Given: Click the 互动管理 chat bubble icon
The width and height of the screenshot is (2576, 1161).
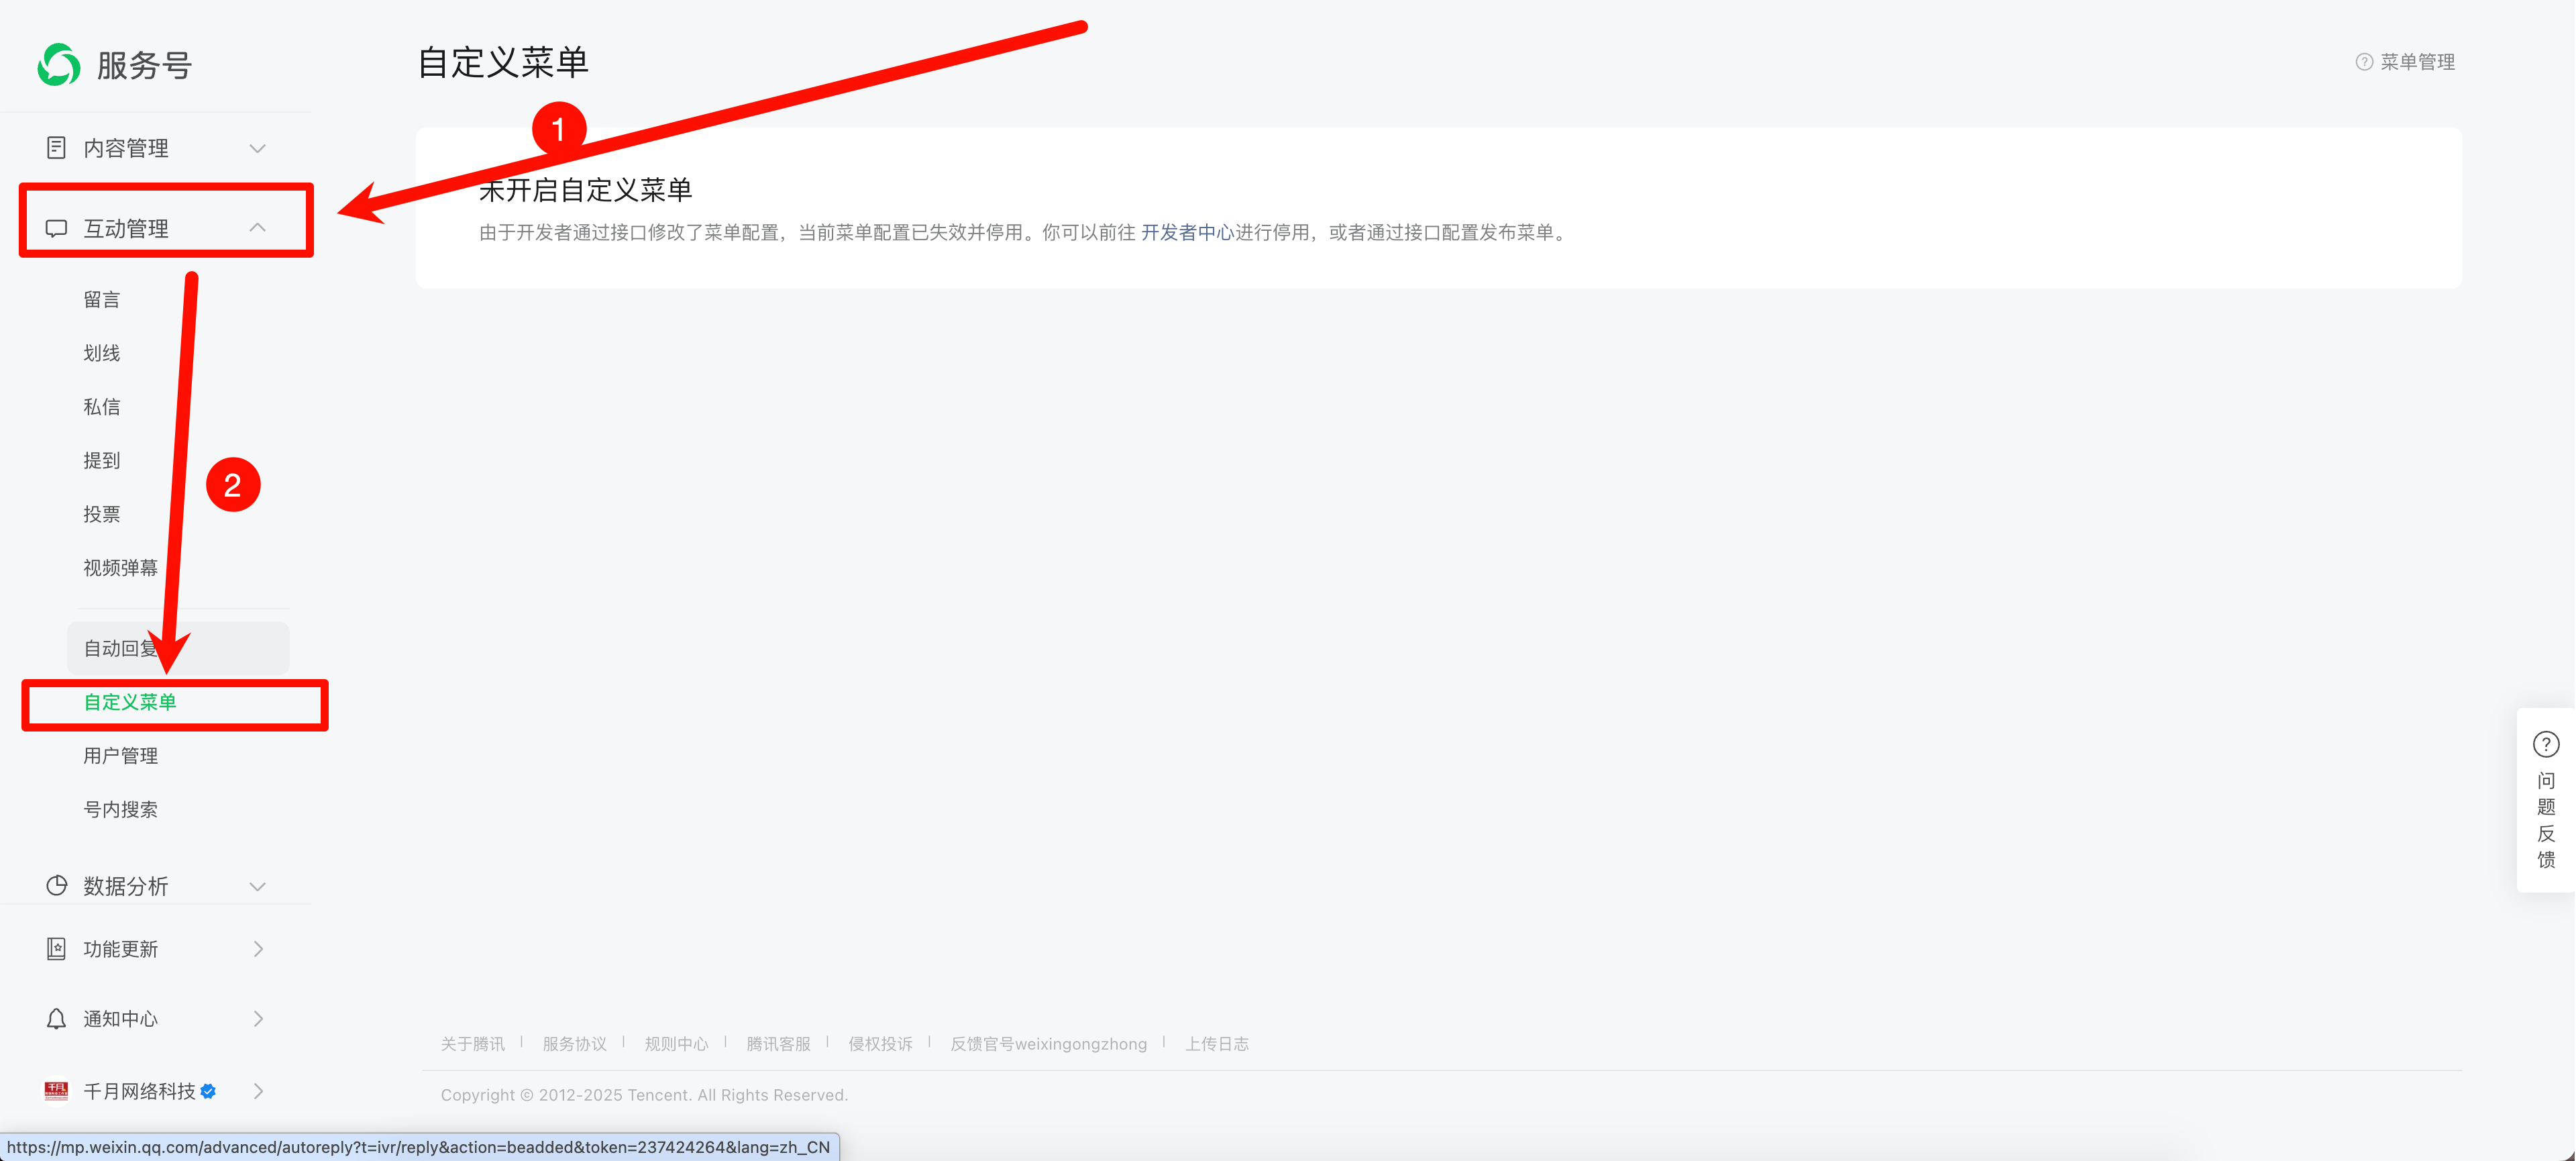Looking at the screenshot, I should pos(56,229).
